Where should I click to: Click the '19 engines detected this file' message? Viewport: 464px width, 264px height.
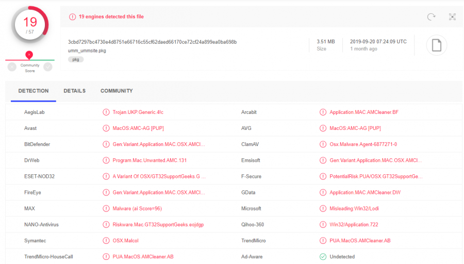pyautogui.click(x=111, y=17)
